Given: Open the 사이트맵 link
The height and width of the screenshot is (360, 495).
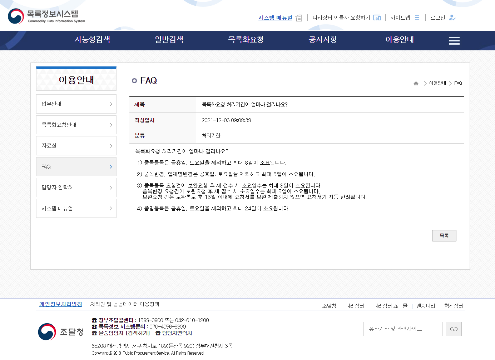Looking at the screenshot, I should 400,17.
